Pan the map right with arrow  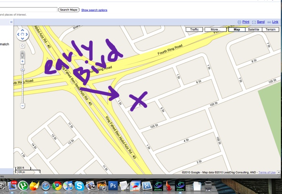(x=27, y=34)
